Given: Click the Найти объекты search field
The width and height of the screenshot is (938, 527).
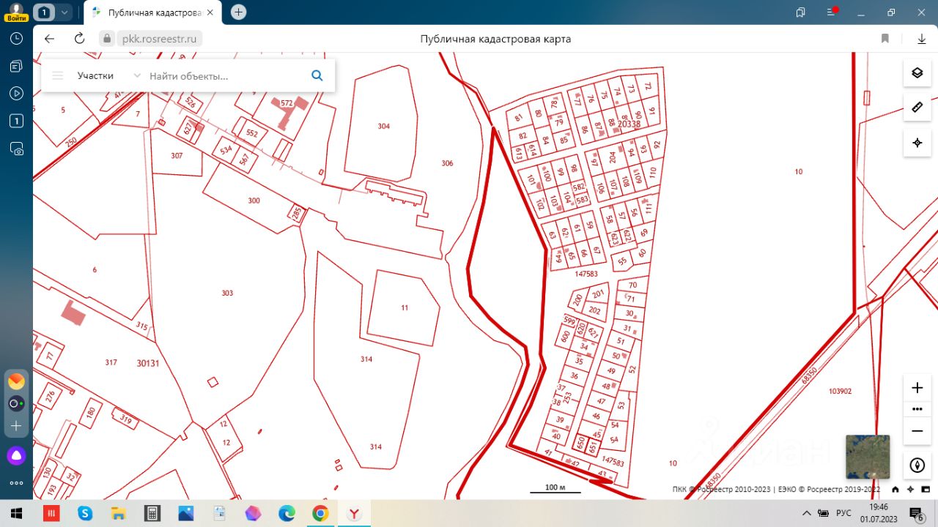Looking at the screenshot, I should point(226,75).
